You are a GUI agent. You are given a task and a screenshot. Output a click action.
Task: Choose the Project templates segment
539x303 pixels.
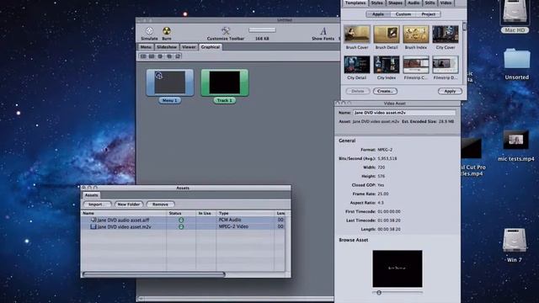[429, 14]
